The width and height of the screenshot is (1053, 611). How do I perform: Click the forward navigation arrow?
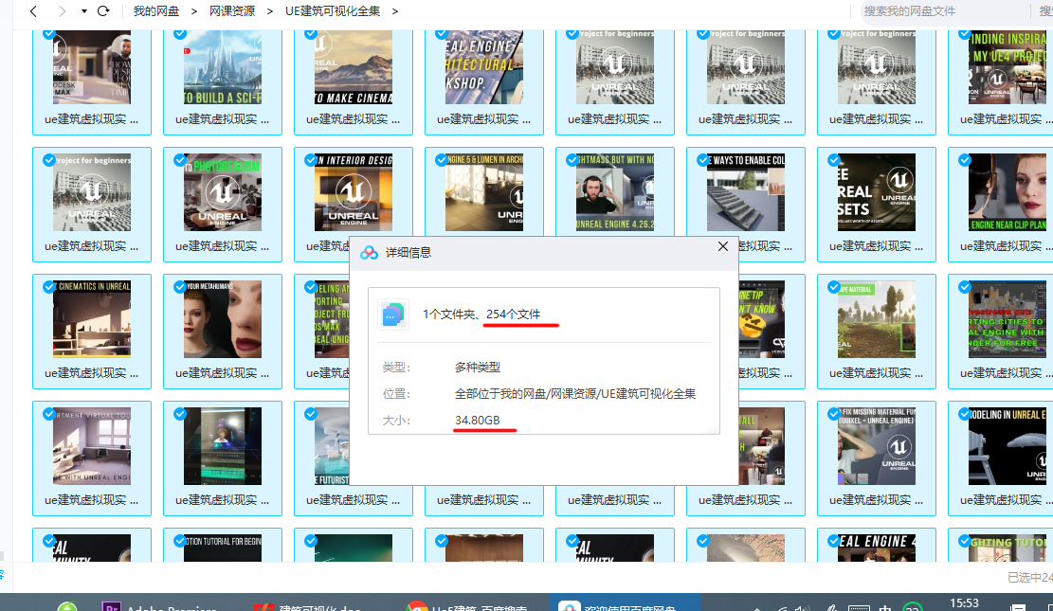coord(63,10)
